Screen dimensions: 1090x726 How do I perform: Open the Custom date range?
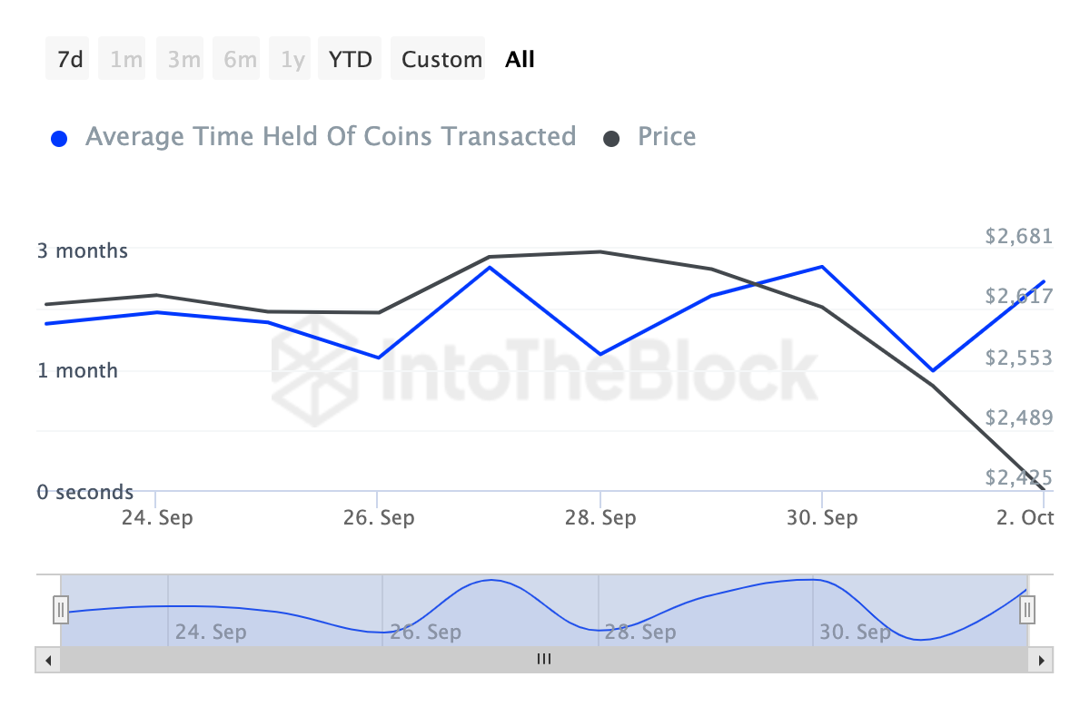[441, 60]
